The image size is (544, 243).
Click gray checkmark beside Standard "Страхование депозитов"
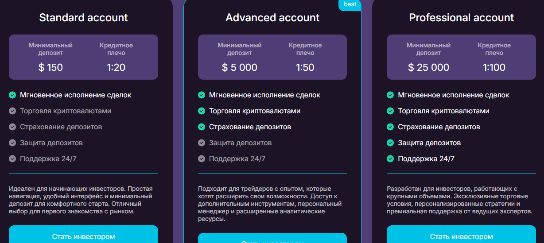12,127
